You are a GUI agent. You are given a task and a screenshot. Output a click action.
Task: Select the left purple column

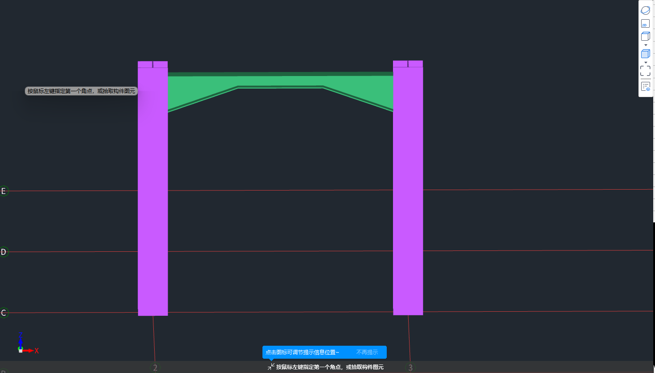coord(153,188)
